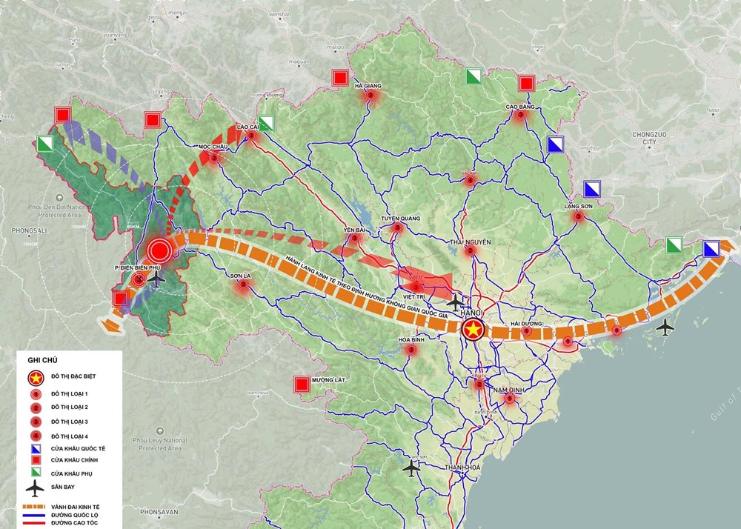Select the Hải Dương city marker
The width and height of the screenshot is (741, 529).
526,332
